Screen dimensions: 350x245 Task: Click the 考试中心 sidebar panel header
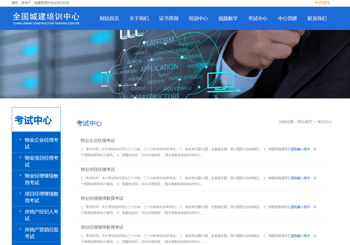36,120
